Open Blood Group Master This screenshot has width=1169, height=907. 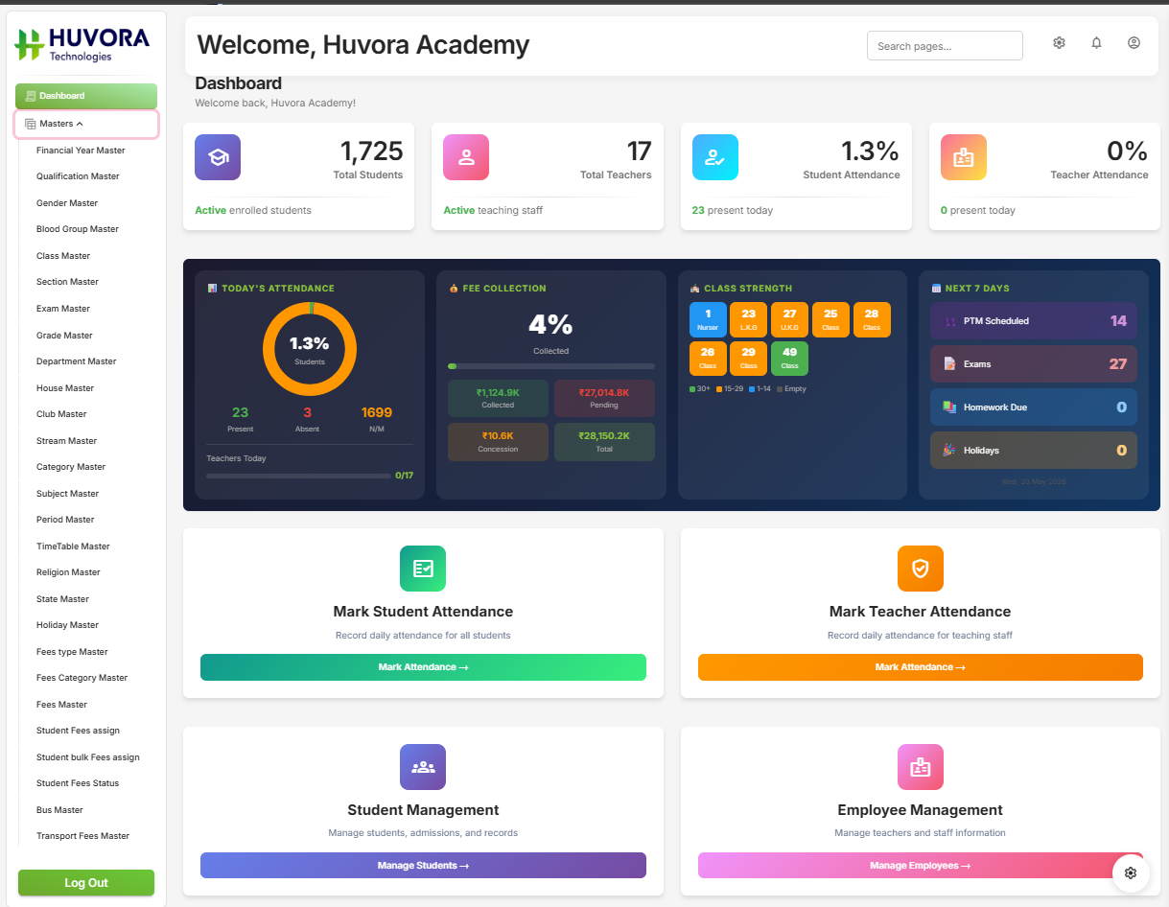pos(78,229)
